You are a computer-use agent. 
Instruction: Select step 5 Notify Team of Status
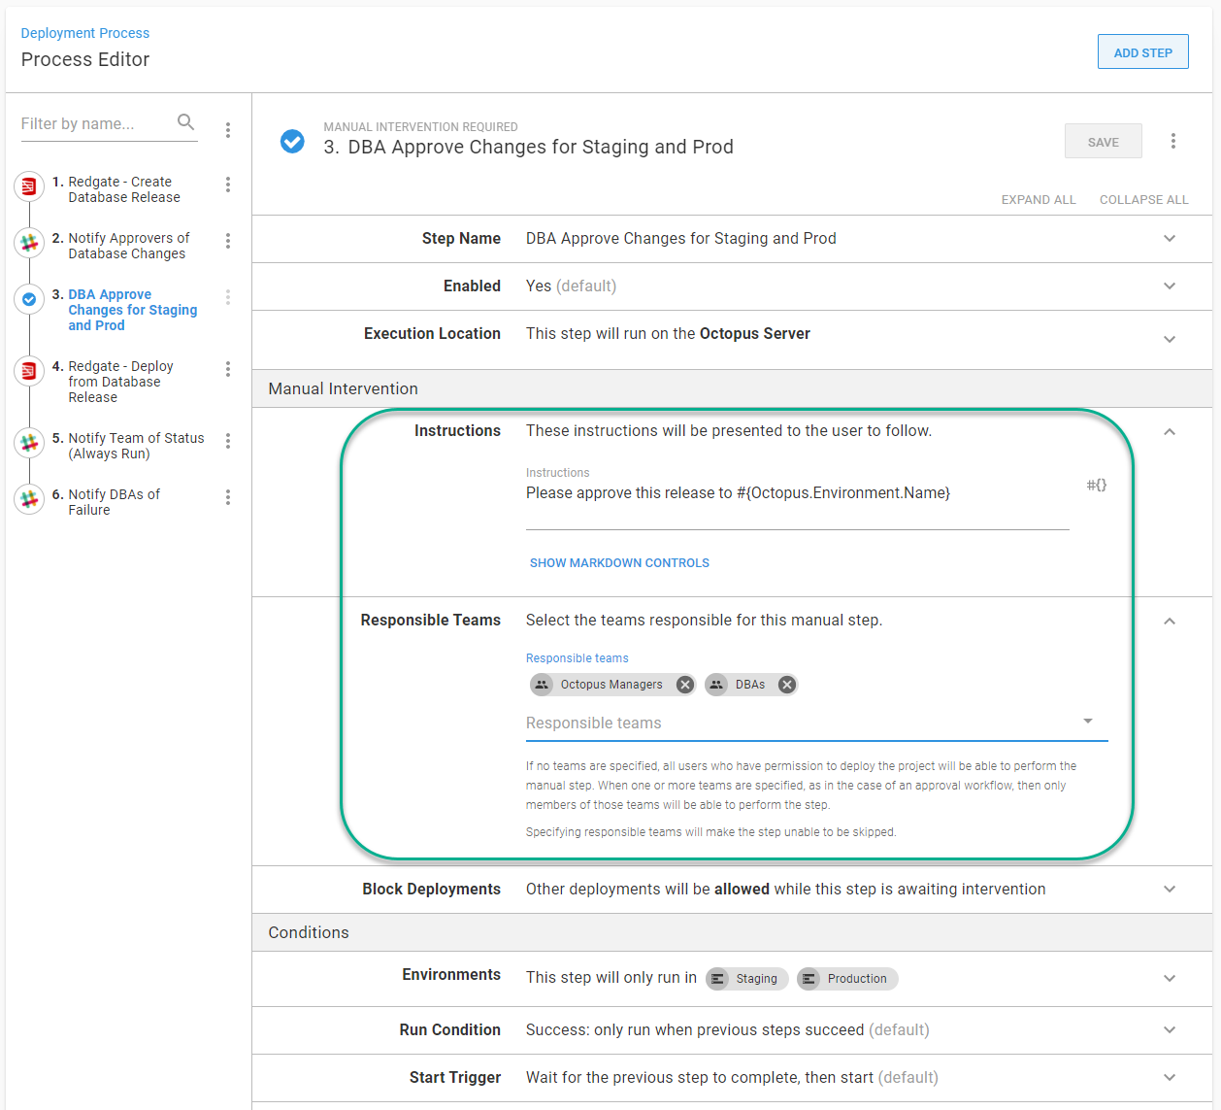(135, 446)
